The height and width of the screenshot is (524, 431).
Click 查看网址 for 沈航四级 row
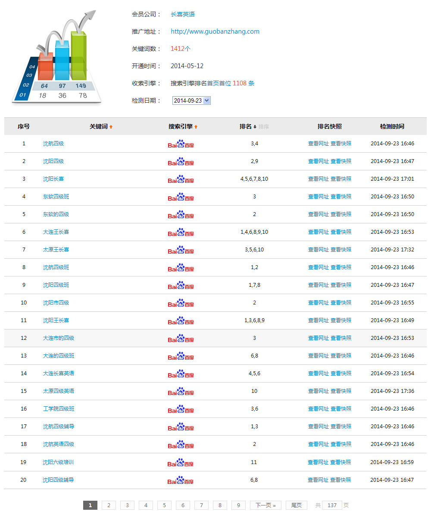point(318,144)
